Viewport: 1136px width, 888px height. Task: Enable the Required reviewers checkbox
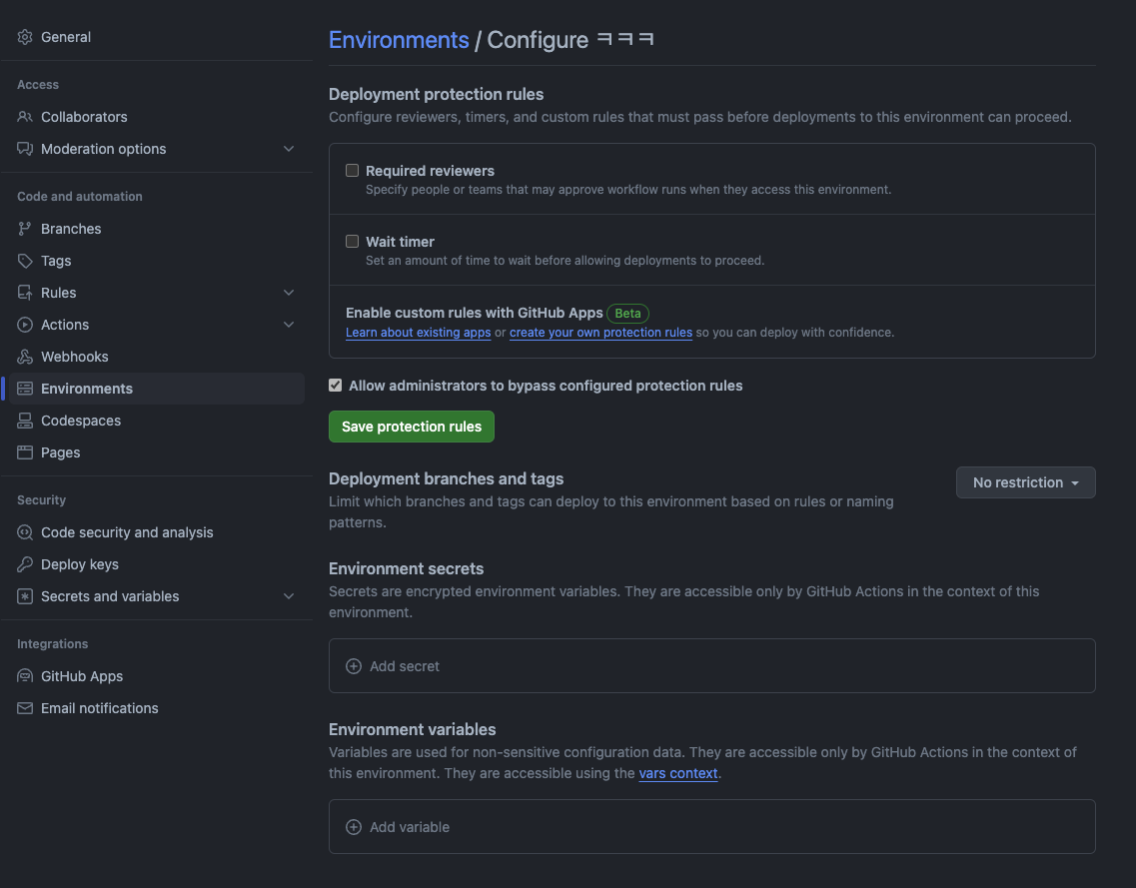(x=352, y=171)
